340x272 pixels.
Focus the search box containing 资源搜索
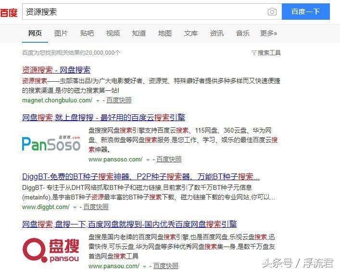pos(152,12)
